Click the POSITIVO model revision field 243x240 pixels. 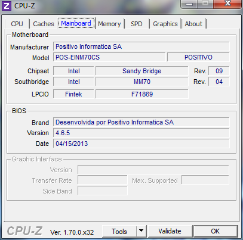point(198,57)
